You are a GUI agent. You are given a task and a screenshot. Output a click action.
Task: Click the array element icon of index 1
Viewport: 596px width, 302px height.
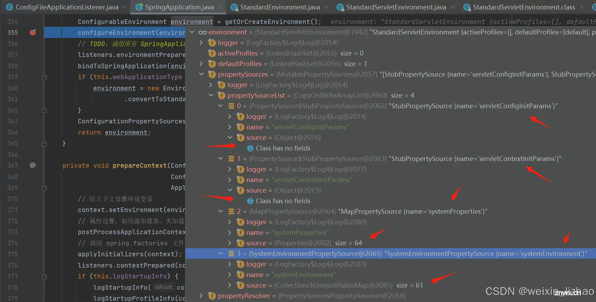(231, 159)
